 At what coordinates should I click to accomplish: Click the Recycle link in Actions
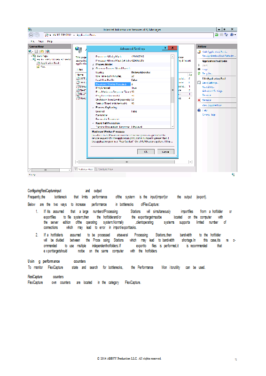[x=207, y=73]
